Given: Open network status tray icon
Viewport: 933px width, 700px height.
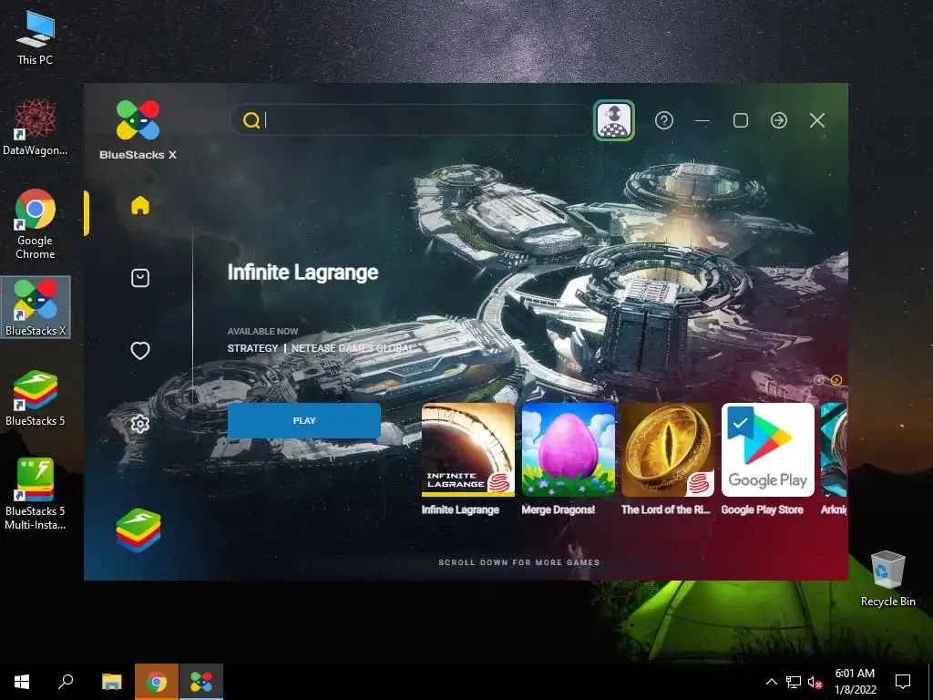Looking at the screenshot, I should (794, 682).
